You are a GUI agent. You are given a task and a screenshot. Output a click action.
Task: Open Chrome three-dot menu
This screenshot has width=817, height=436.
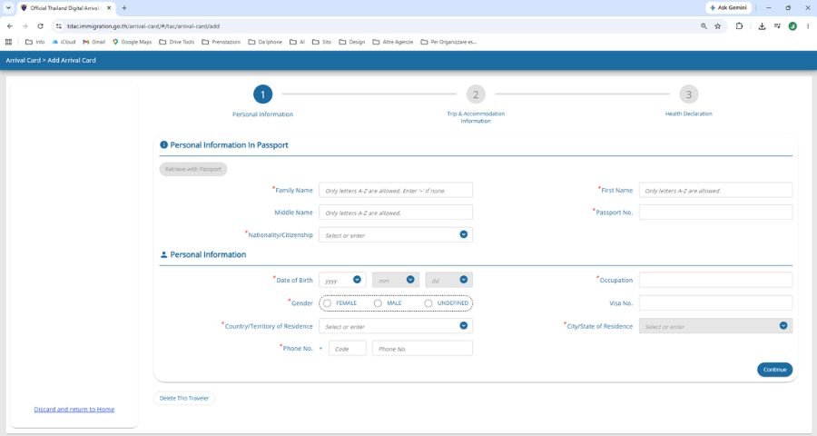point(808,26)
